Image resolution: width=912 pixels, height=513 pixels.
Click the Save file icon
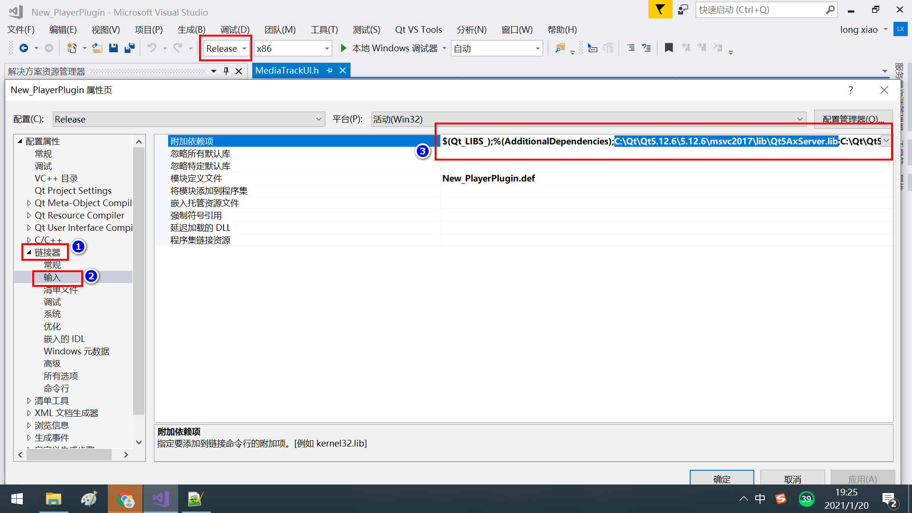pos(113,48)
